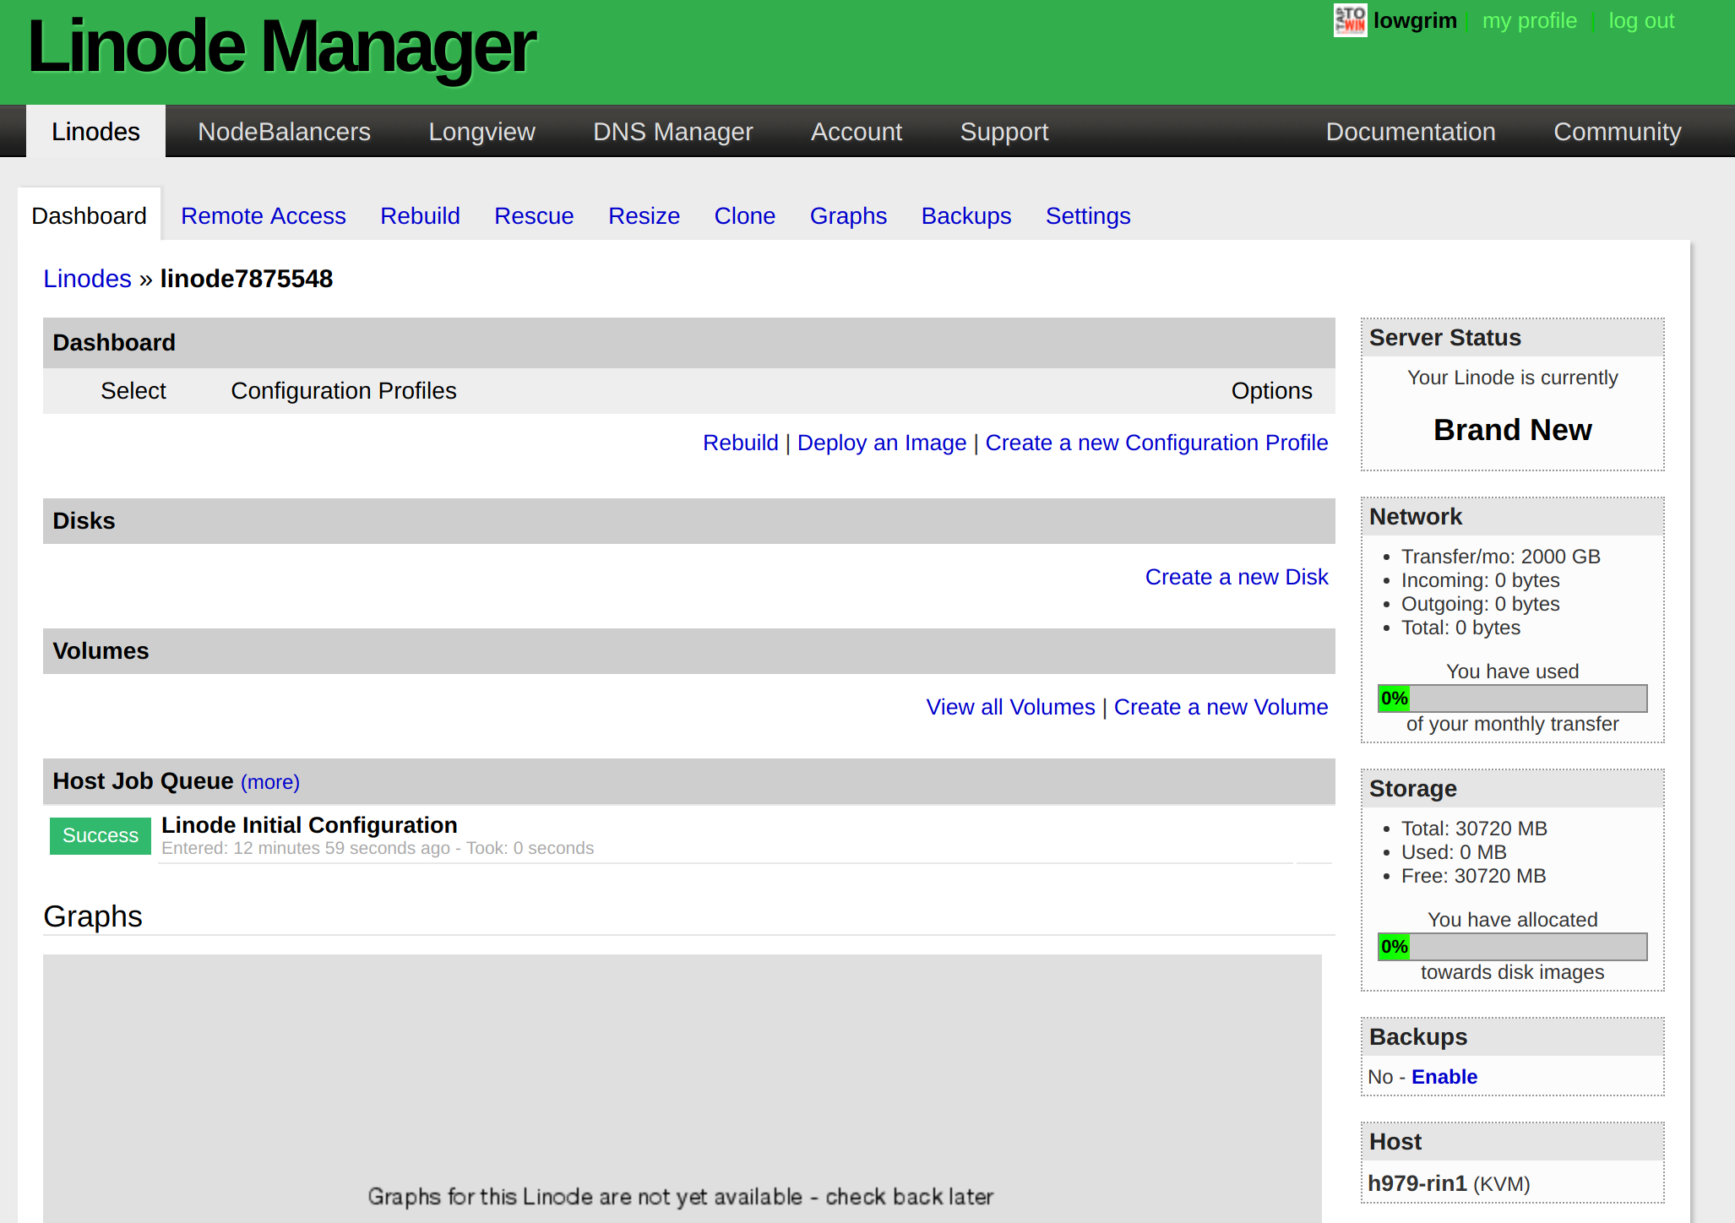Expand Host Job Queue with more link
This screenshot has height=1223, width=1735.
click(x=270, y=782)
